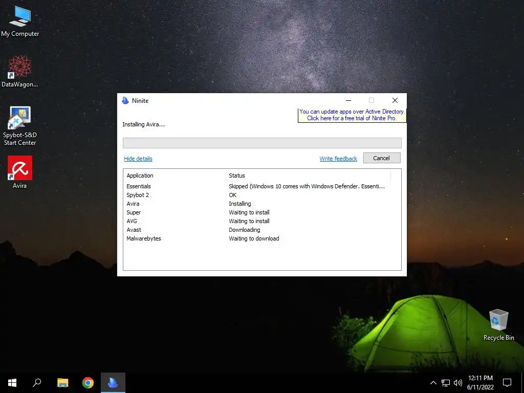The height and width of the screenshot is (393, 524).
Task: Open the Windows Start menu
Action: [x=12, y=383]
